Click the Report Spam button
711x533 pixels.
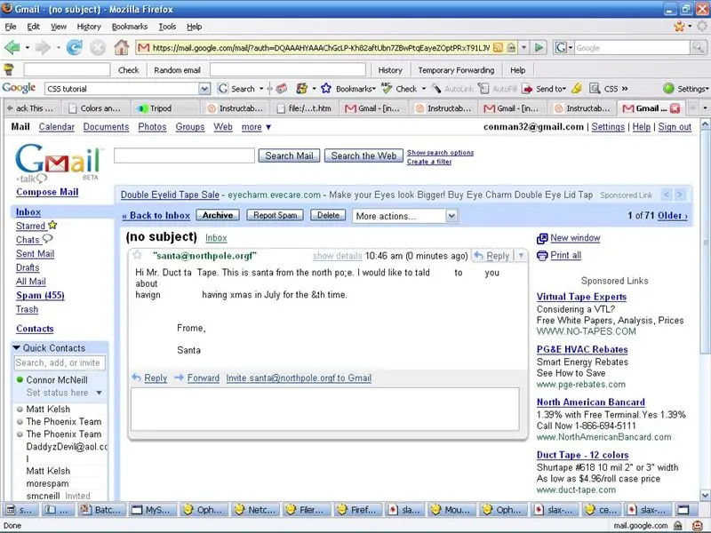click(276, 215)
